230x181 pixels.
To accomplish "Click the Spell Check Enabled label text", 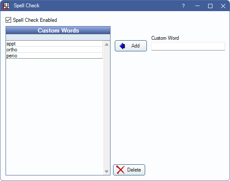I will coord(35,20).
